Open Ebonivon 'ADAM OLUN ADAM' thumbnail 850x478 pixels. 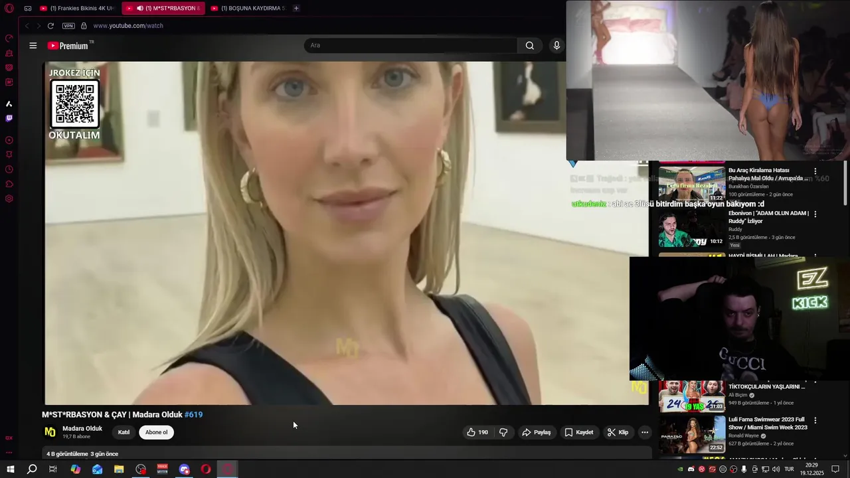point(692,229)
